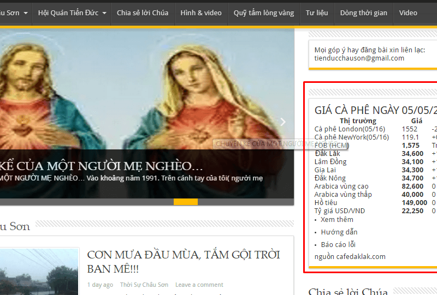Click the GIÁ CÀ PHÊ NGÀY widget title
Screen dimensions: 437x295
click(x=376, y=111)
